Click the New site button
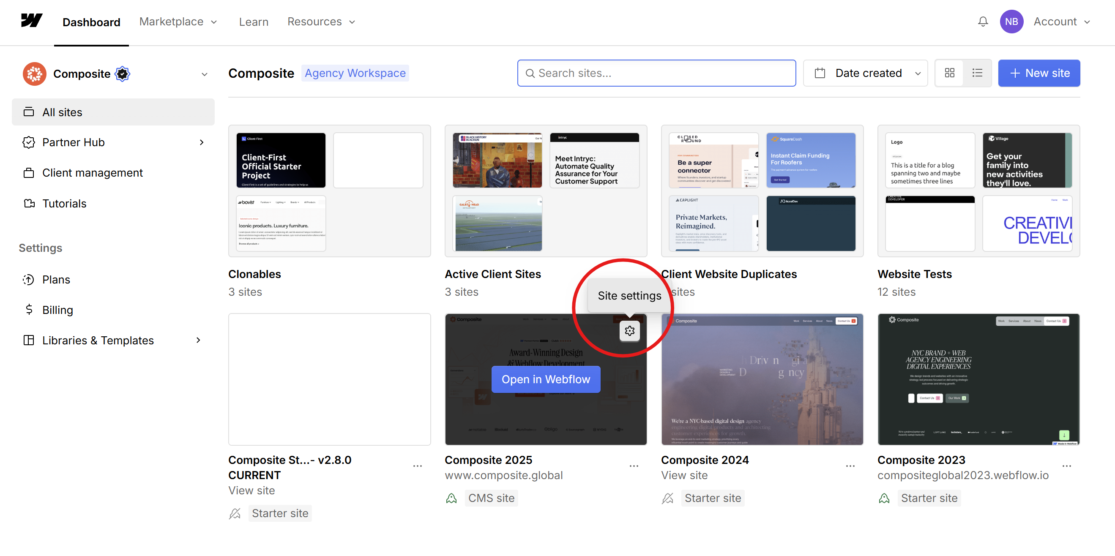 point(1039,73)
